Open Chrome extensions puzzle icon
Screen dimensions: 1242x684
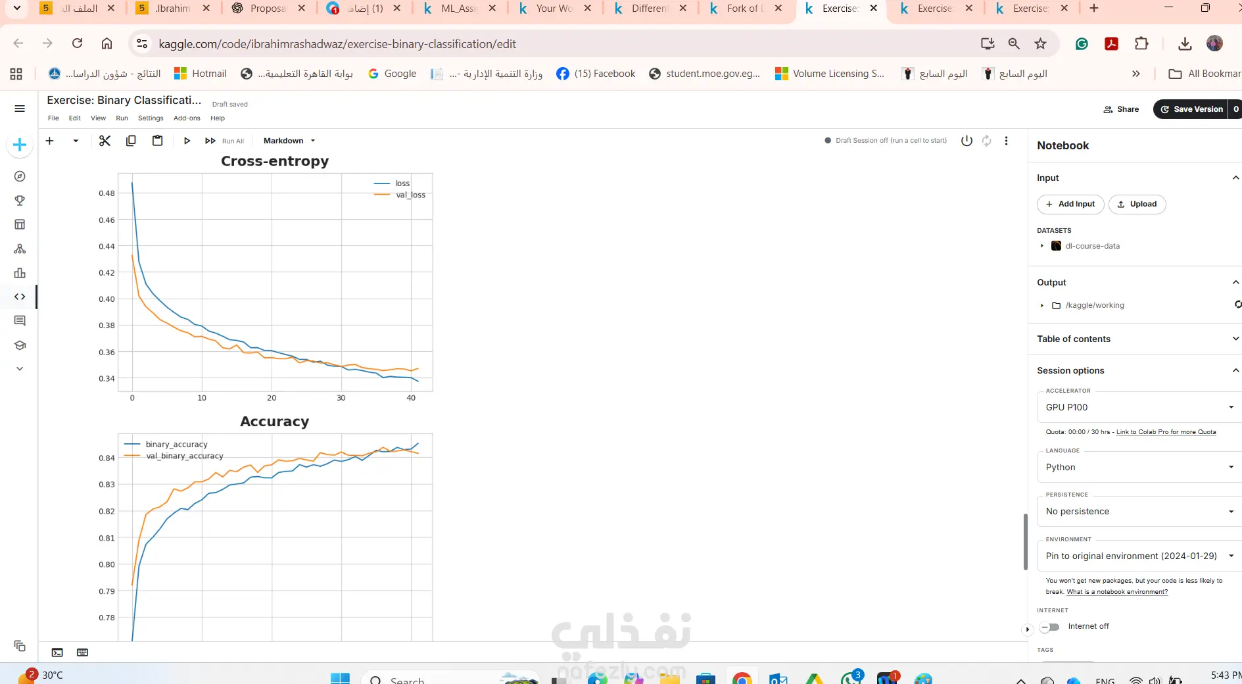pos(1141,43)
